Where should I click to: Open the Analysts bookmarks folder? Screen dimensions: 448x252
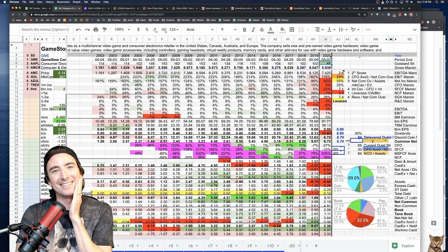(x=168, y=20)
